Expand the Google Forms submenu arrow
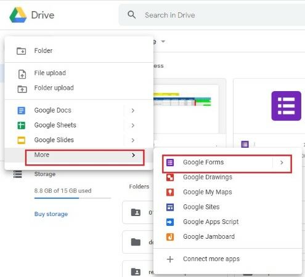The height and width of the screenshot is (277, 305). pos(282,163)
